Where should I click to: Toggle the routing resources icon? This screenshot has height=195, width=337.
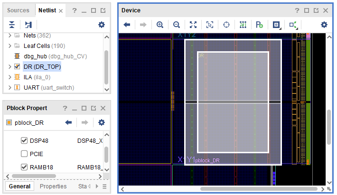[243, 25]
